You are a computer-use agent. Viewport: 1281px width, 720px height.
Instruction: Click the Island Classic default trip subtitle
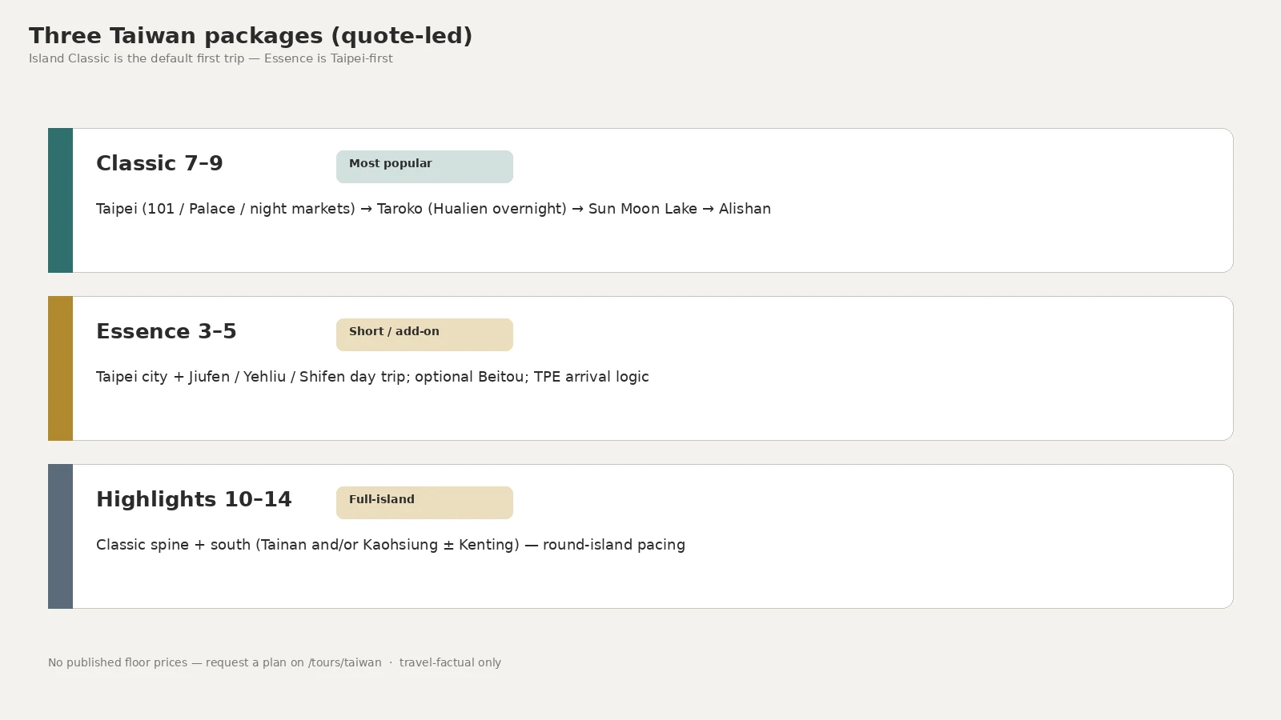211,58
